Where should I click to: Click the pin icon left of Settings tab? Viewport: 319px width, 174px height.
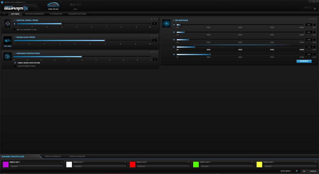point(4,14)
